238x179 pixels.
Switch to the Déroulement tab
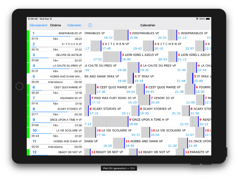[38, 25]
